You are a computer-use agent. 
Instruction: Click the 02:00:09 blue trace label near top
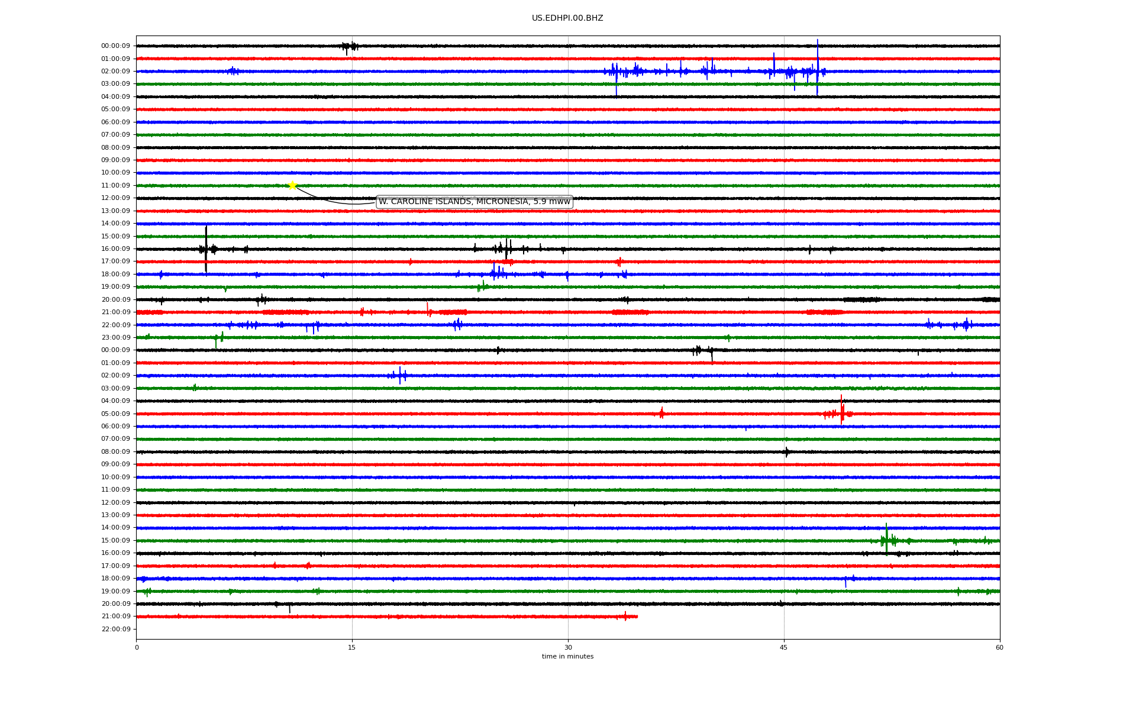coord(115,71)
